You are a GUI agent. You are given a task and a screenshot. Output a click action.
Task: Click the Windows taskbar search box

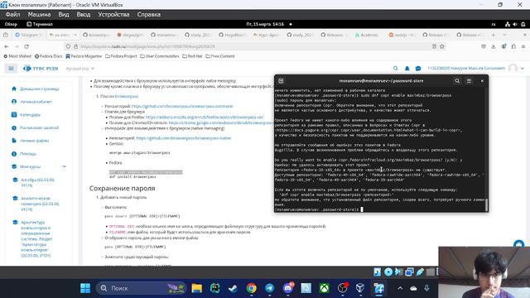pyautogui.click(x=142, y=288)
